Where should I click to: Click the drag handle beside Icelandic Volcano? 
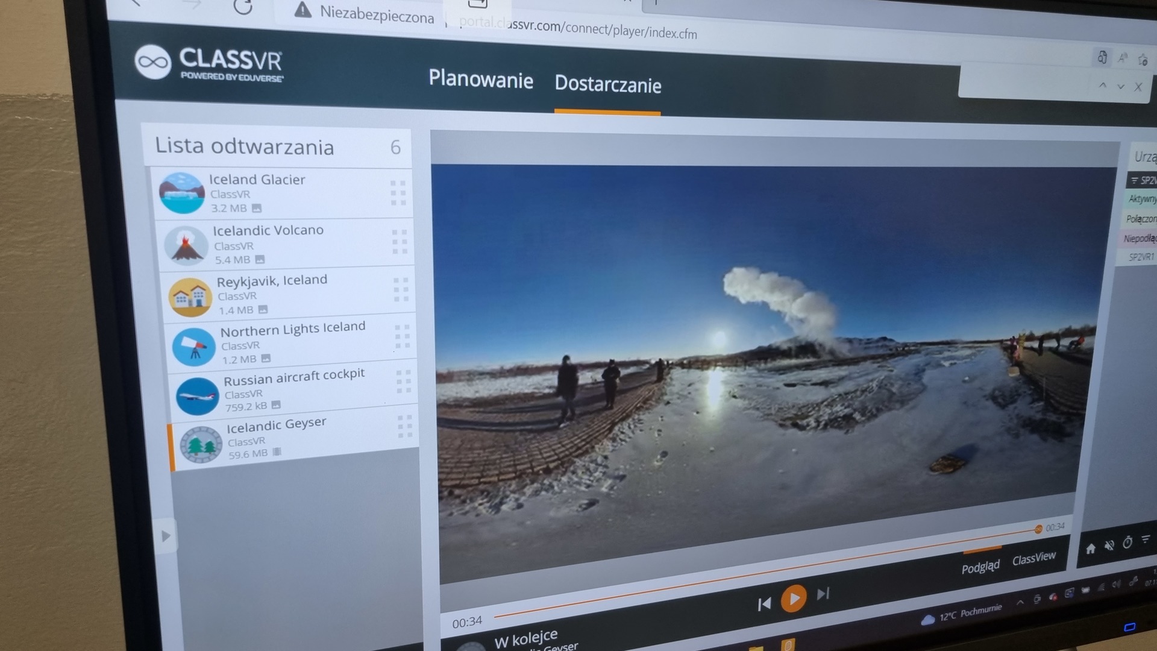(400, 242)
